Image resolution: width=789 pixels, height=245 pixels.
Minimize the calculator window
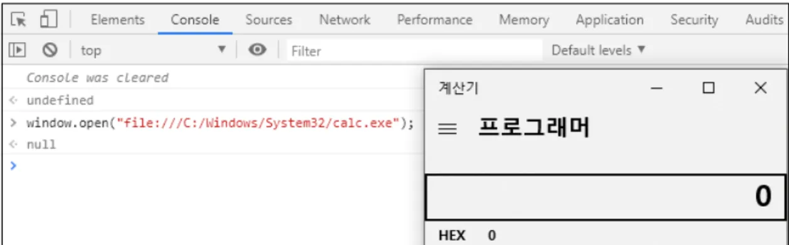pos(657,89)
